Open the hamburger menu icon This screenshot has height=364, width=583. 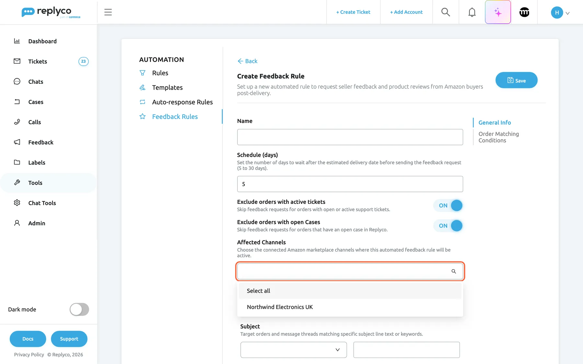[108, 12]
